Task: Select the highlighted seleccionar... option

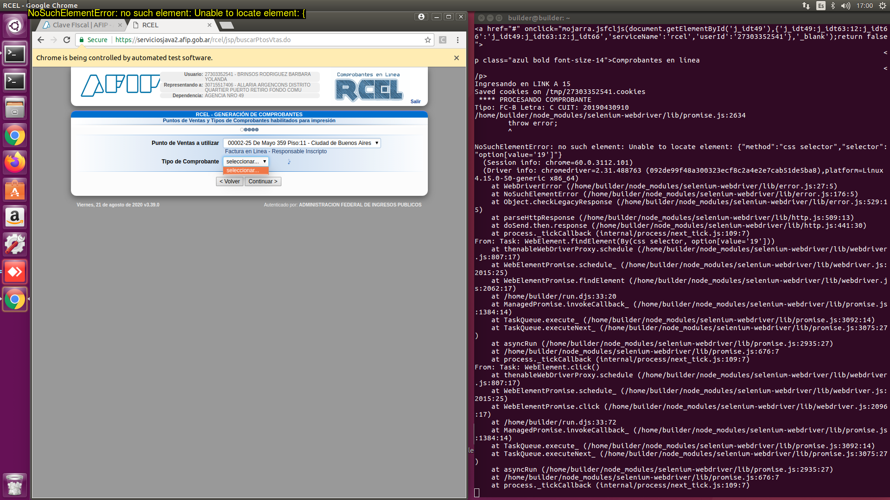Action: [x=246, y=170]
